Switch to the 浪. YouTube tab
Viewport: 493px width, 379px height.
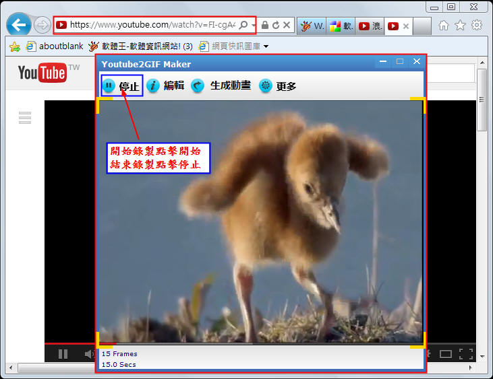tap(370, 26)
